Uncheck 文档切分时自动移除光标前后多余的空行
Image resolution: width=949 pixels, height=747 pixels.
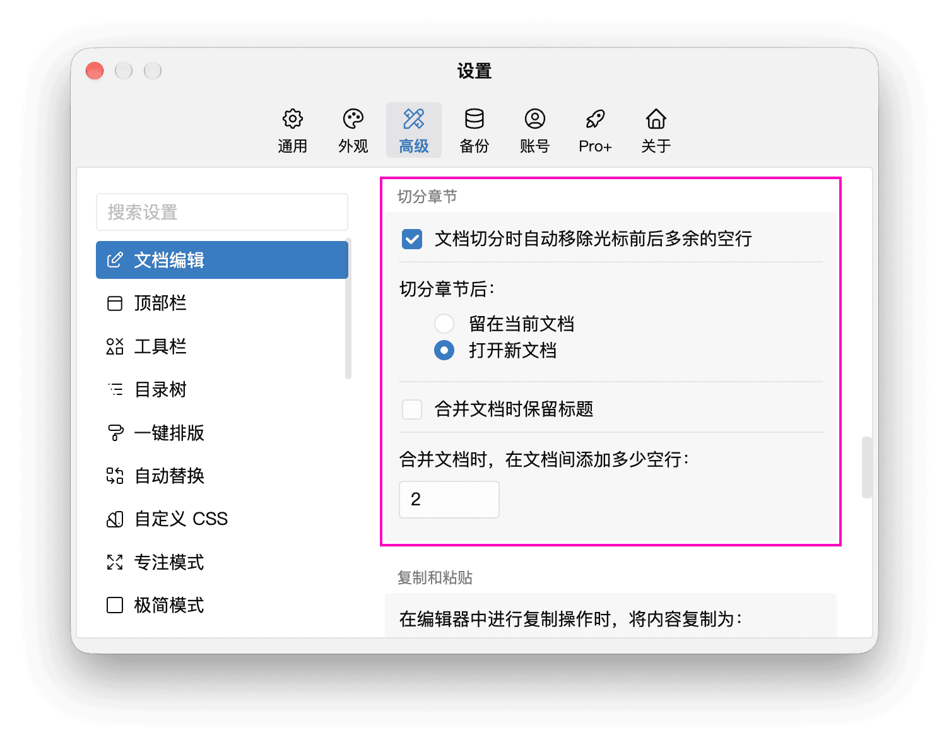pyautogui.click(x=412, y=239)
